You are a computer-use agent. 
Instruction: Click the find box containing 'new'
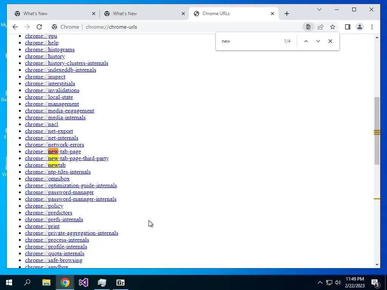tap(251, 41)
